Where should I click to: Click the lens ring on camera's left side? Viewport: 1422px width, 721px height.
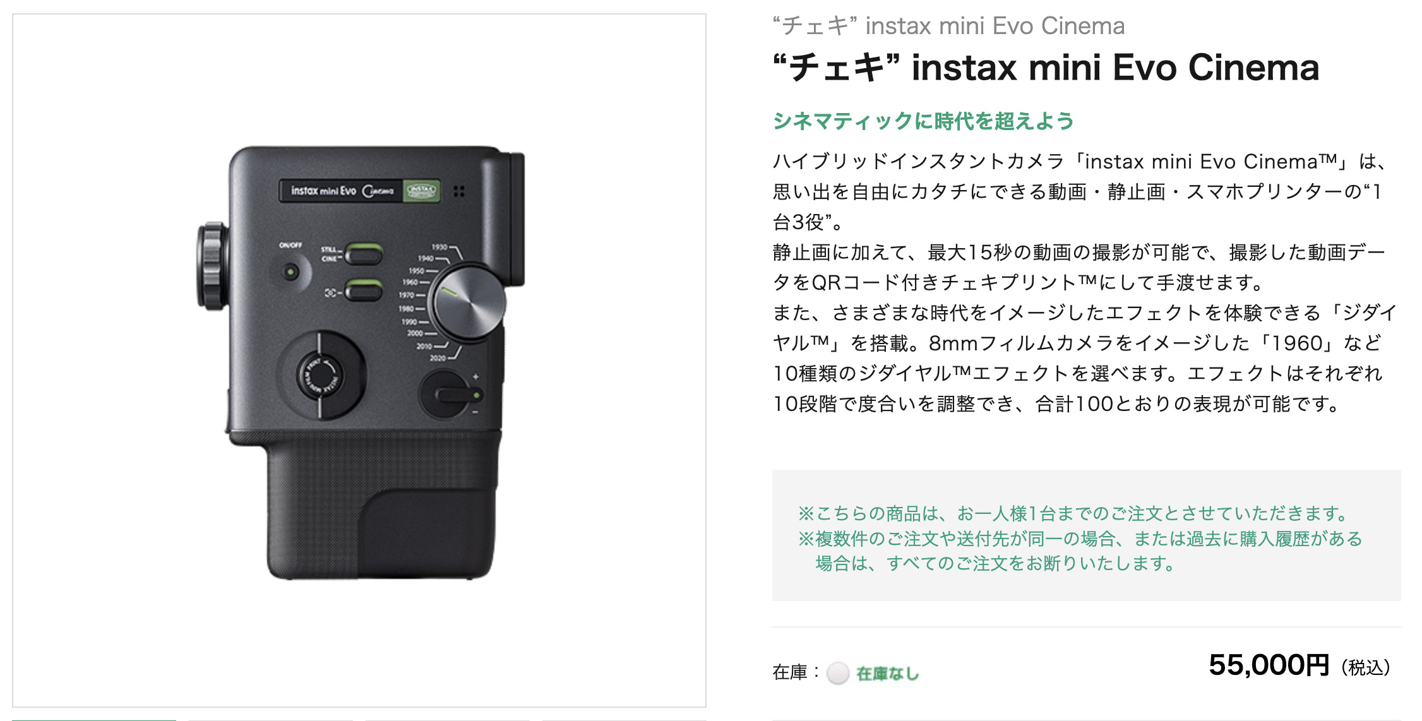212,266
